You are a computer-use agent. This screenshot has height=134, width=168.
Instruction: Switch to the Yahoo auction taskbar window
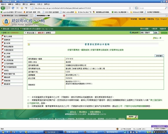93,132
